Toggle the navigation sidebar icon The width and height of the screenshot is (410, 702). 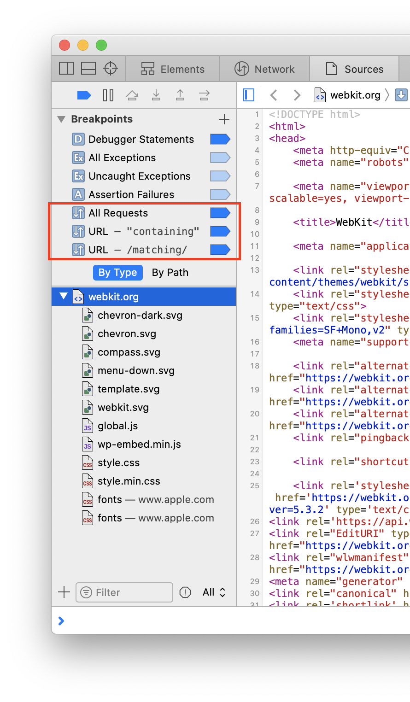point(249,95)
